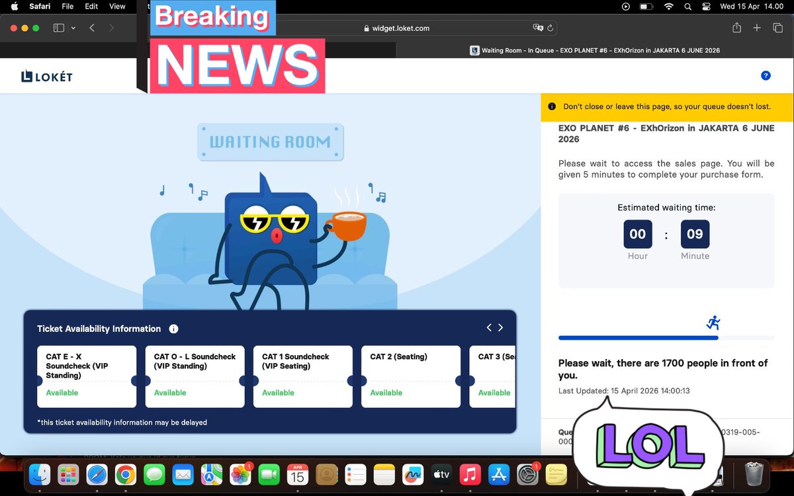Open Mail app from the Dock
Image resolution: width=794 pixels, height=496 pixels.
(183, 474)
